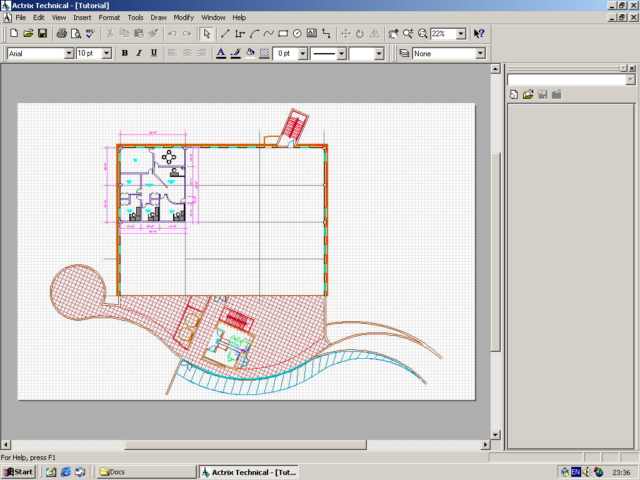The image size is (640, 480).
Task: Open the Modify menu
Action: pyautogui.click(x=184, y=17)
